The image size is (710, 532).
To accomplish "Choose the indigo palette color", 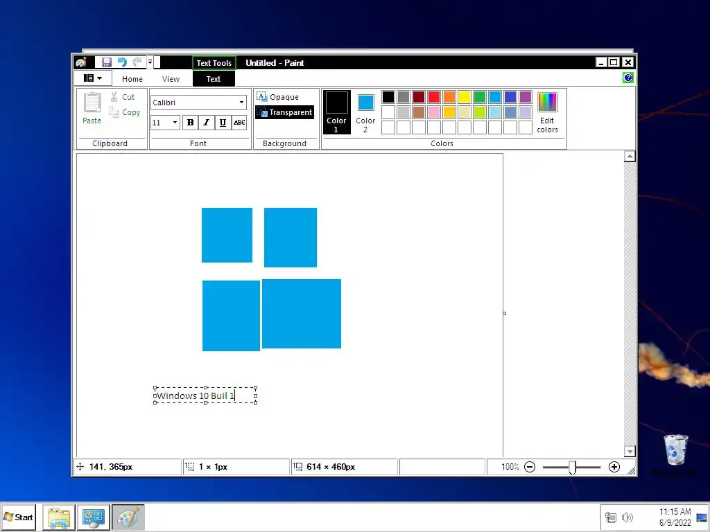I will 510,97.
